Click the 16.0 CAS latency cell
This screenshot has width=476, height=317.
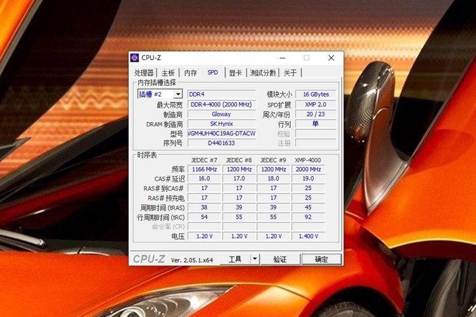pyautogui.click(x=204, y=179)
